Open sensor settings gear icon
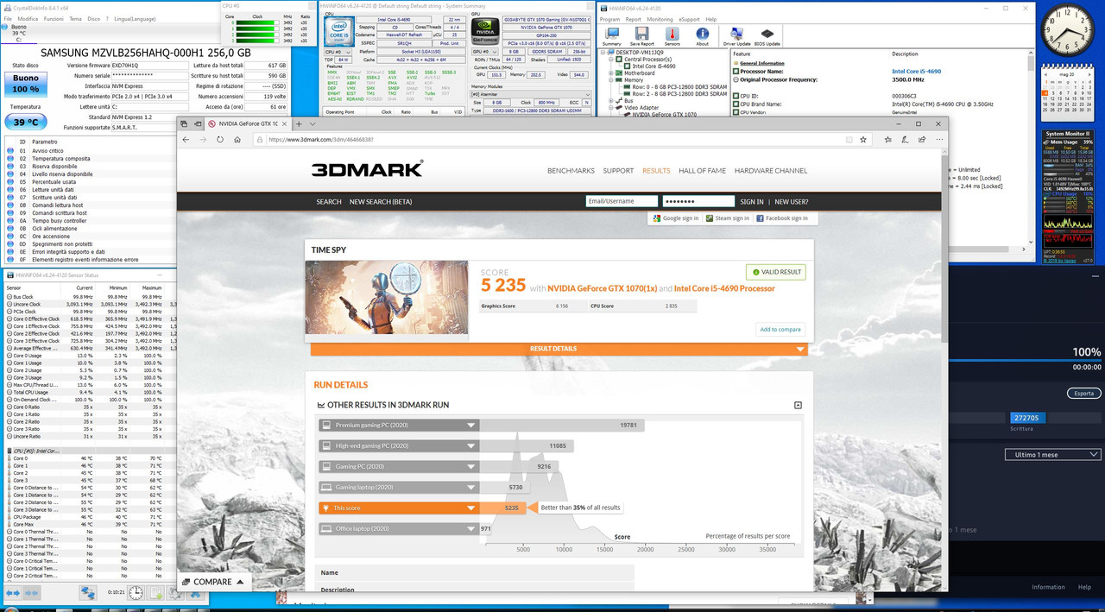1105x612 pixels. (x=174, y=593)
